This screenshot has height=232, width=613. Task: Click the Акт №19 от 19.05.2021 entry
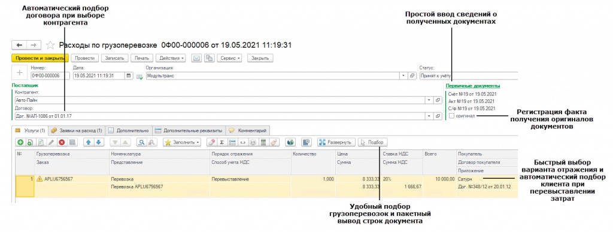tap(472, 101)
